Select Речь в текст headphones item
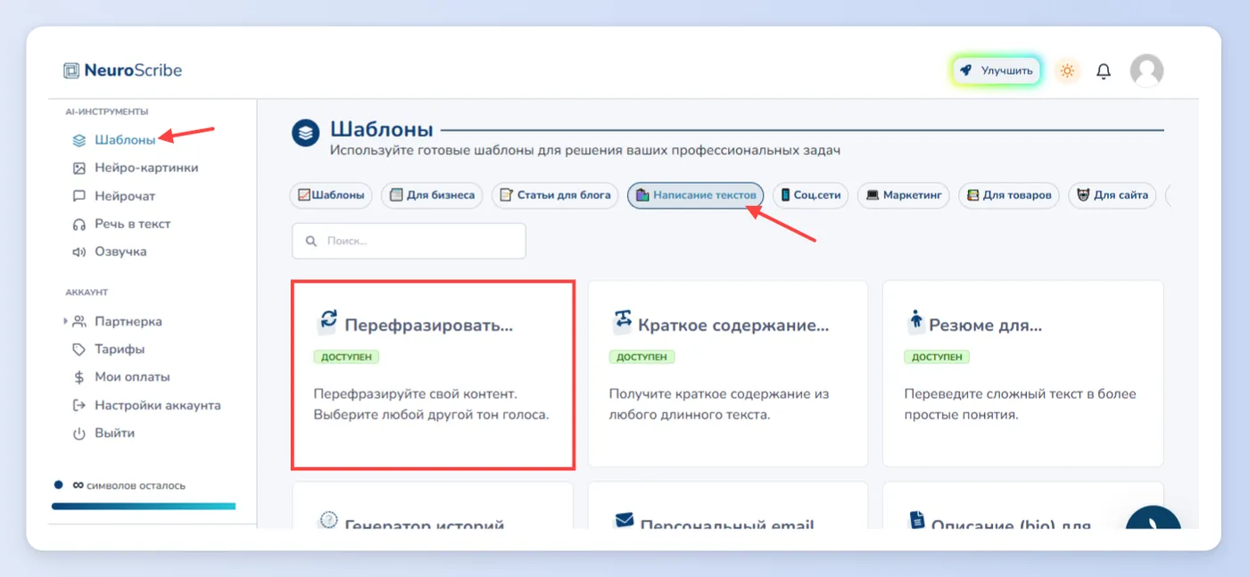Image resolution: width=1249 pixels, height=577 pixels. click(x=120, y=224)
